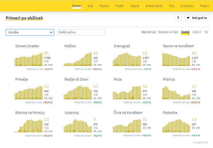Click the O projektu link
The width and height of the screenshot is (213, 148).
pyautogui.click(x=187, y=6)
